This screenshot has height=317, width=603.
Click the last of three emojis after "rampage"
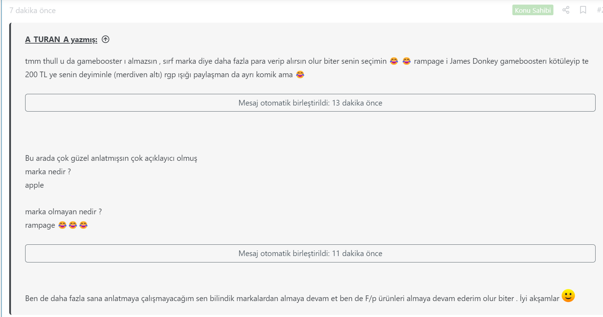click(x=84, y=225)
